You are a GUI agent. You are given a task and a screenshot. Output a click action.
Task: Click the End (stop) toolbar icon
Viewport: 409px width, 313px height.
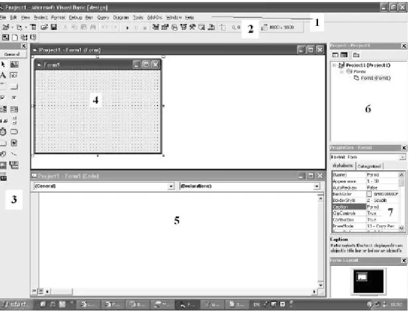click(x=145, y=28)
